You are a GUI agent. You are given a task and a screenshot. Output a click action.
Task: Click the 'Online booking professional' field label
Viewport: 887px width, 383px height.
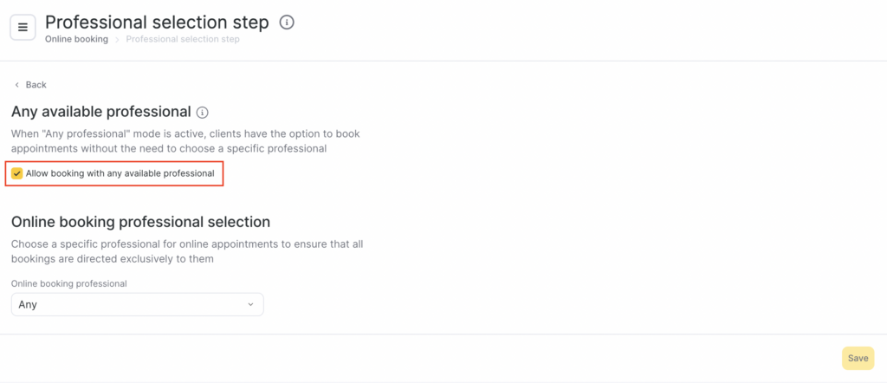(68, 283)
